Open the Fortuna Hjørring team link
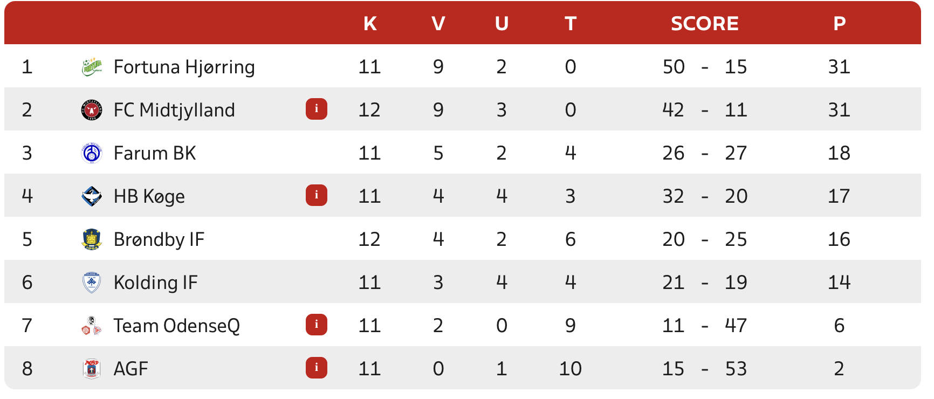Screen dimensions: 934x399 [184, 67]
